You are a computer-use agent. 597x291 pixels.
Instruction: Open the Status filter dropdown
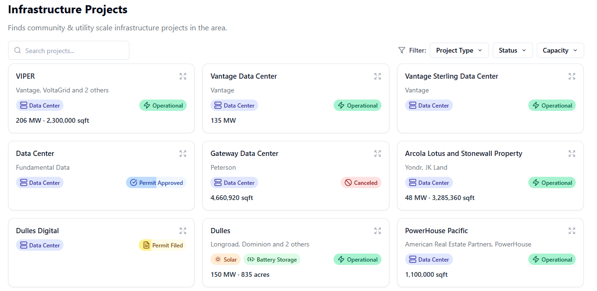point(513,50)
